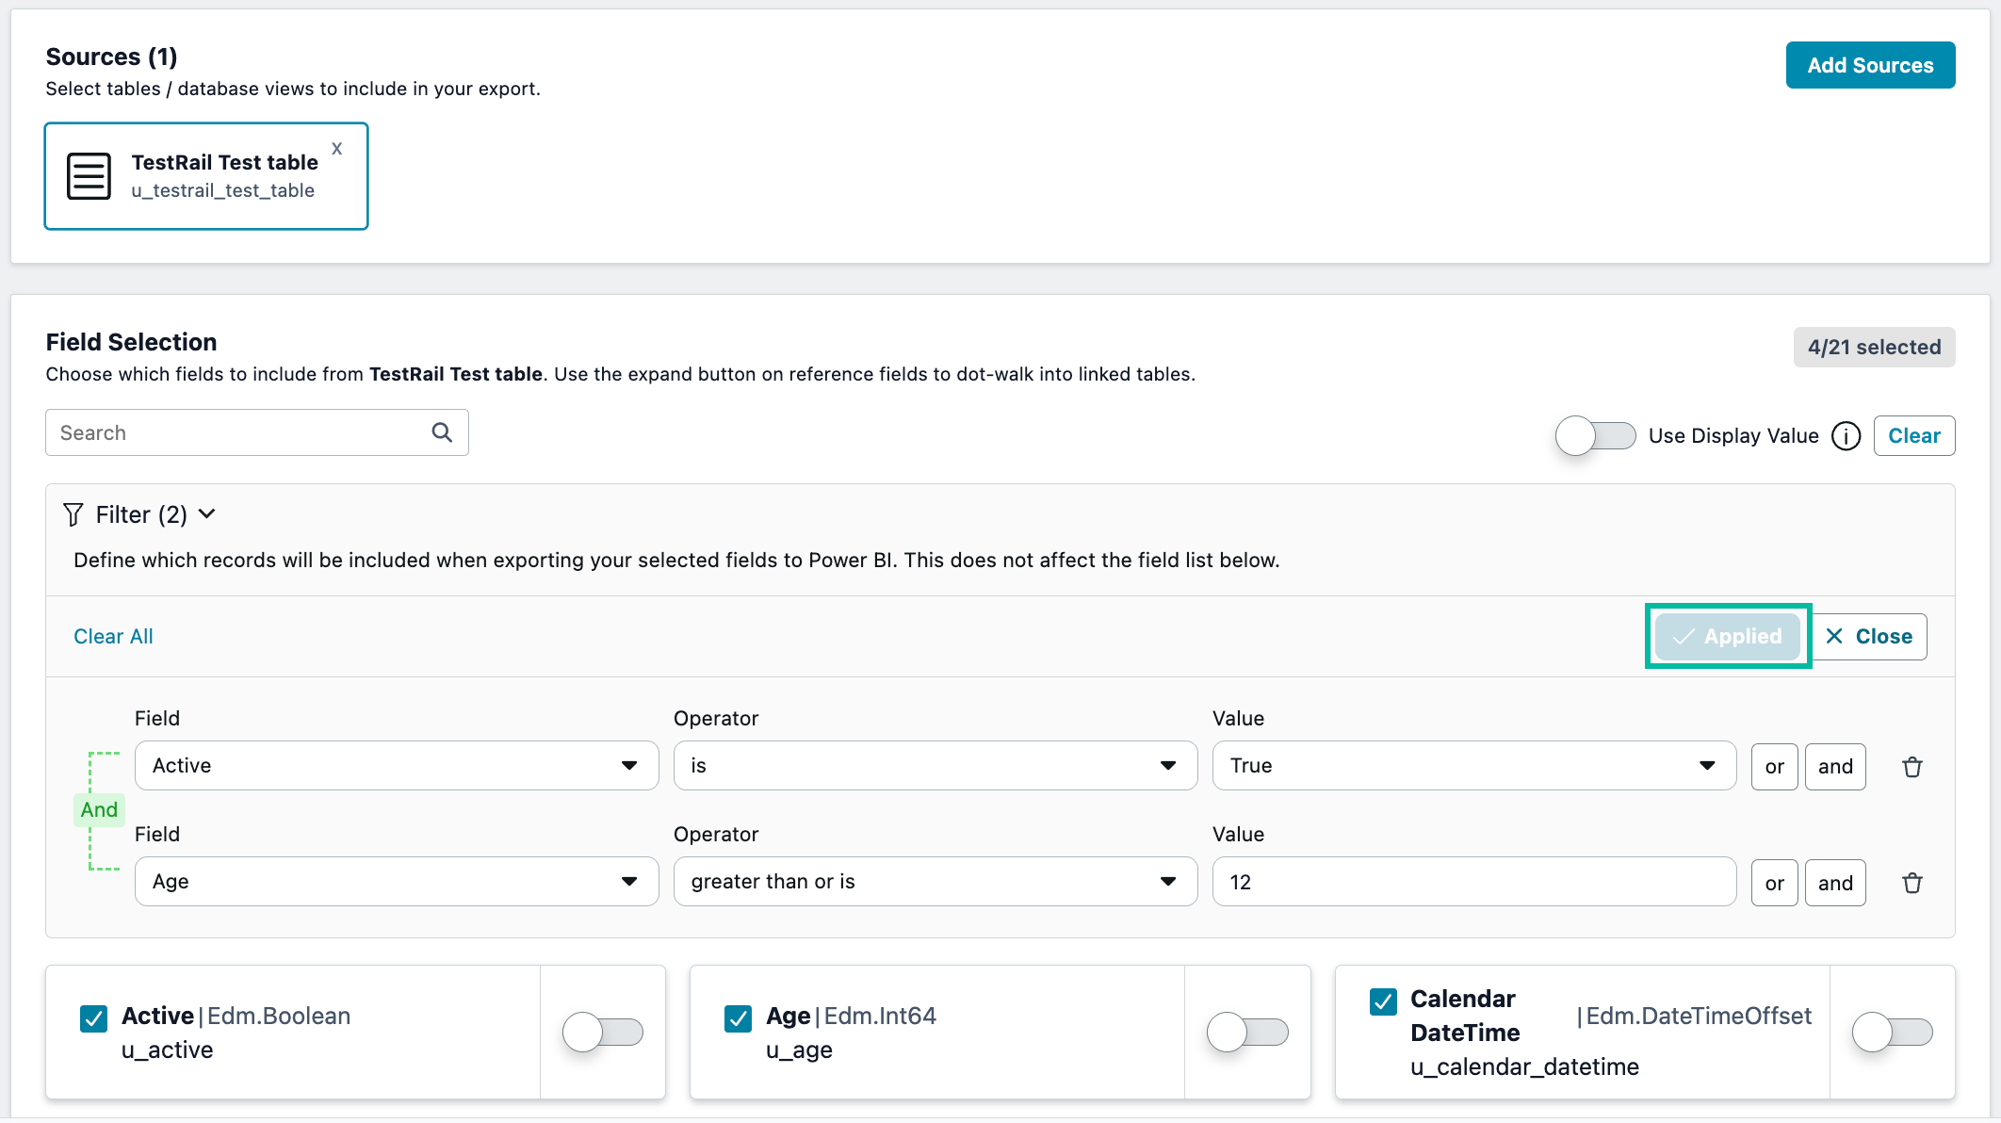Toggle the switch on Age field card
This screenshot has width=2001, height=1123.
[1247, 1032]
